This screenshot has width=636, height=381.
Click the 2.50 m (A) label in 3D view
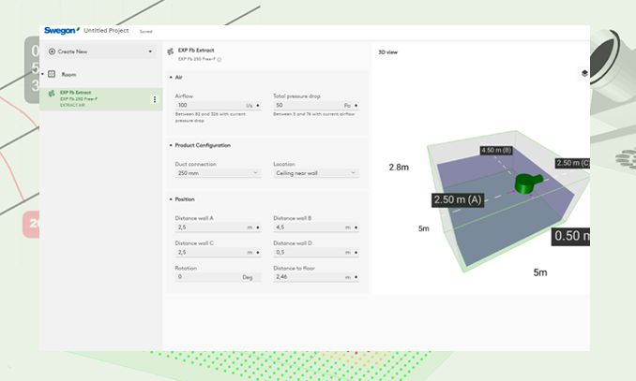(x=457, y=199)
